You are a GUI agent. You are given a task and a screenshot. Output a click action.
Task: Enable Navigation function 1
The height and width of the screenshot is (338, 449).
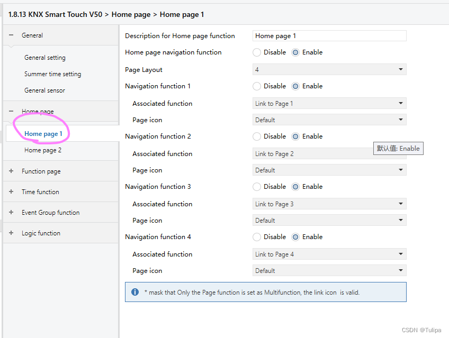pos(295,86)
